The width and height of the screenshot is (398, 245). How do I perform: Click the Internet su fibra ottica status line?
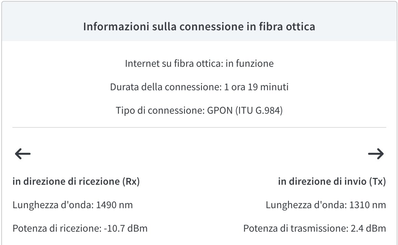(x=199, y=64)
